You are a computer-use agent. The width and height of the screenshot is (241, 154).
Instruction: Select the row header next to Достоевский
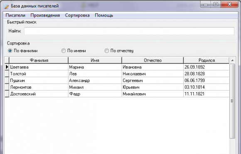pos(7,94)
